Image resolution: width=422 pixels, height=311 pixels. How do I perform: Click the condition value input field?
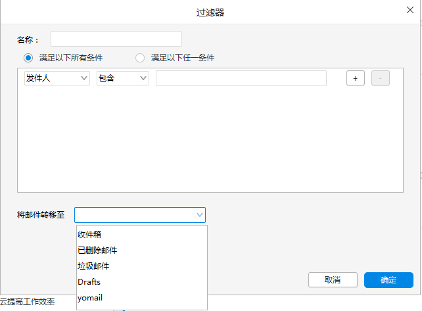click(x=241, y=78)
